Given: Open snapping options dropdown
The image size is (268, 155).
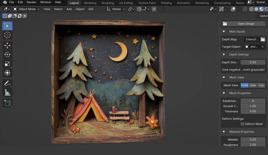Looking at the screenshot, I should click(x=146, y=9).
